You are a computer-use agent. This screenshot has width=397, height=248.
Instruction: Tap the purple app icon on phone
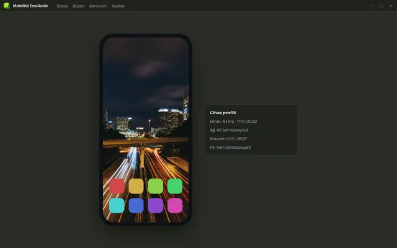[x=156, y=205]
